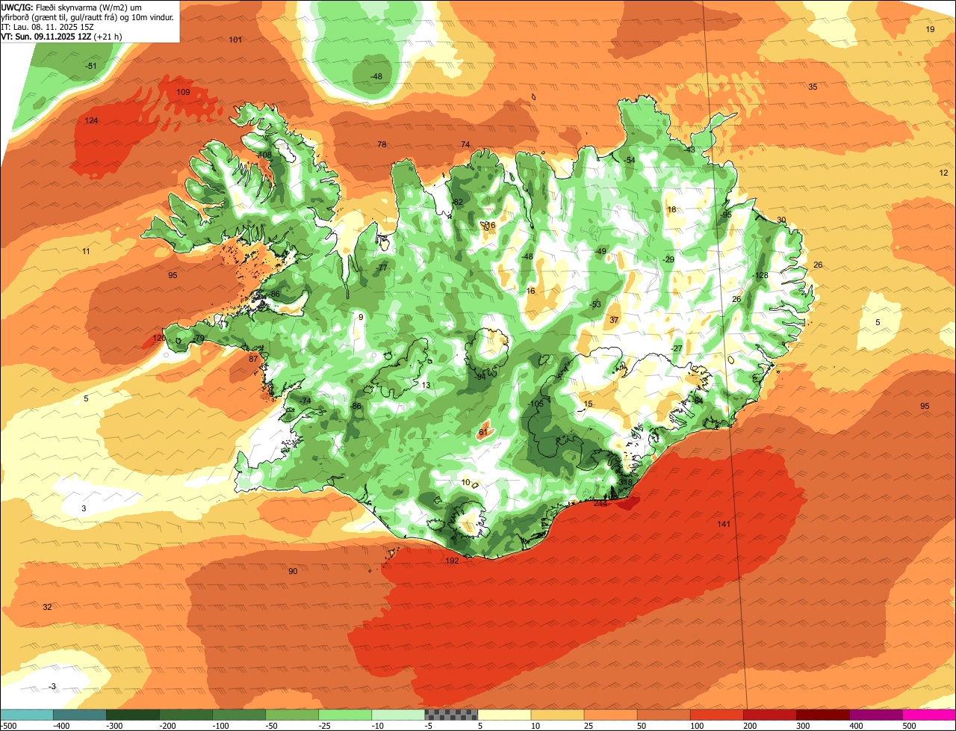This screenshot has height=731, width=956.
Task: Click the map value '-105'
Action: pos(536,404)
